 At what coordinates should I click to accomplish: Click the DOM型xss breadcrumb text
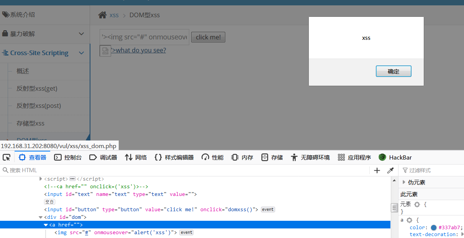144,15
